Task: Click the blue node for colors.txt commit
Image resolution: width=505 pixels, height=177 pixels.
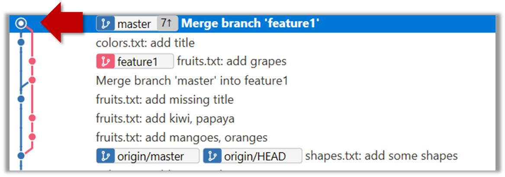Action: tap(20, 42)
